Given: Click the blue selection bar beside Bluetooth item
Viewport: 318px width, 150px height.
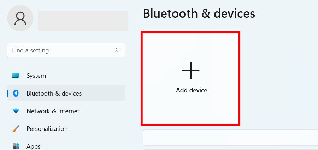Looking at the screenshot, I should pos(8,93).
